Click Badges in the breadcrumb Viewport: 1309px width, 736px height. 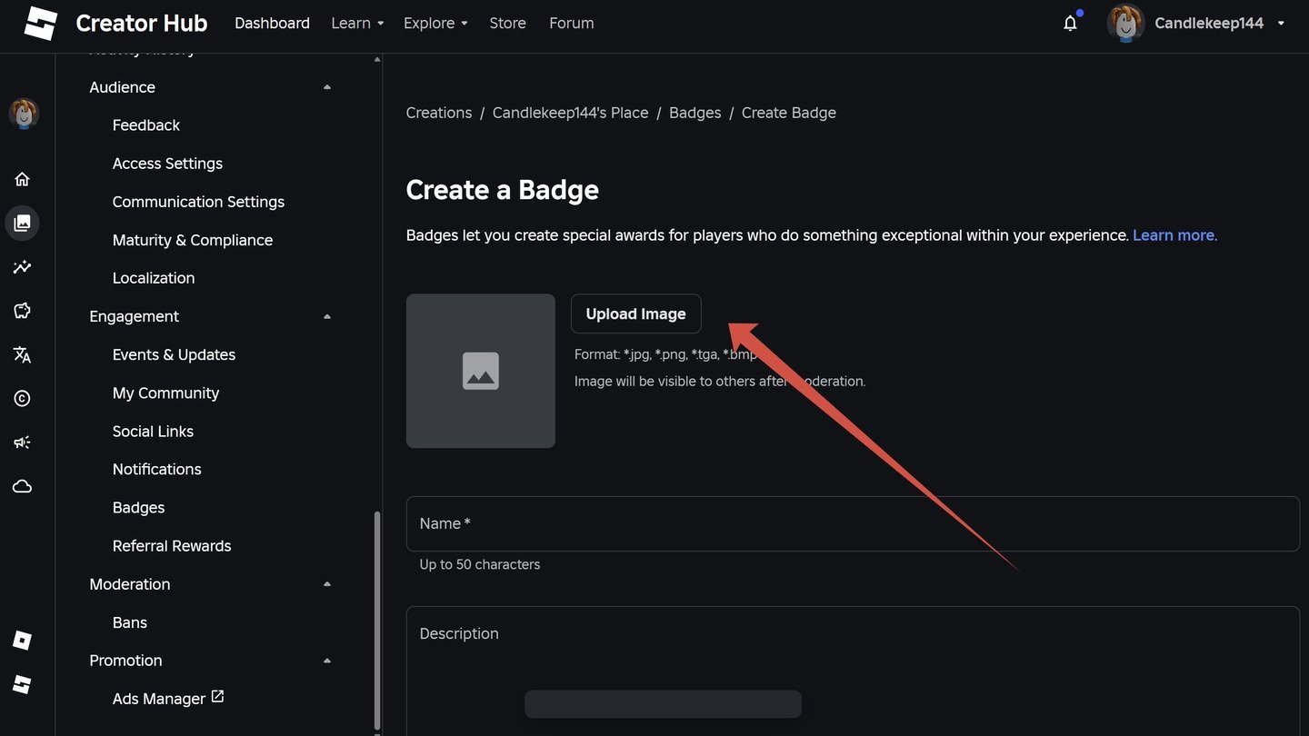click(x=695, y=113)
